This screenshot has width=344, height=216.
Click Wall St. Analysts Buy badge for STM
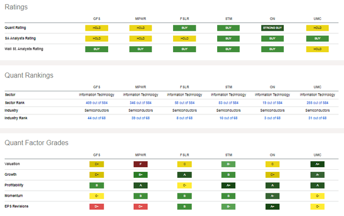tap(228, 49)
